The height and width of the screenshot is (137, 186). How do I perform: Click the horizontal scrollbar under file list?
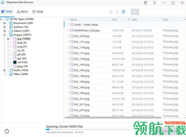[x=113, y=118]
